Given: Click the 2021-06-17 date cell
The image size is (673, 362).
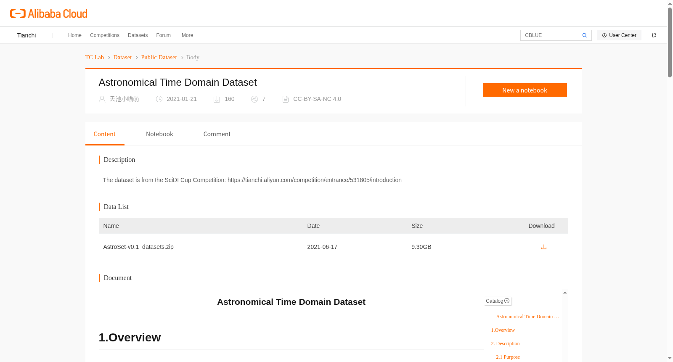Looking at the screenshot, I should tap(322, 247).
